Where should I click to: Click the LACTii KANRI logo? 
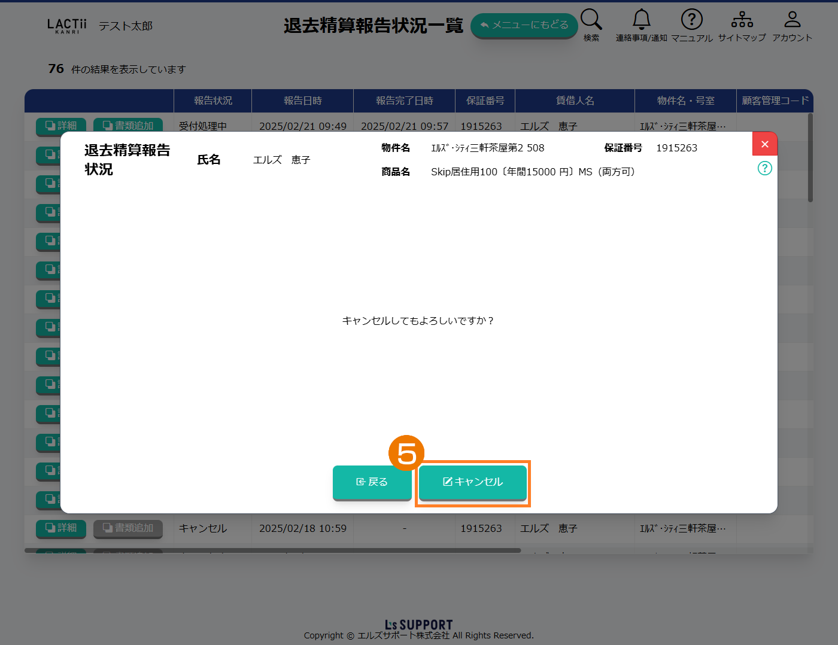[x=66, y=26]
